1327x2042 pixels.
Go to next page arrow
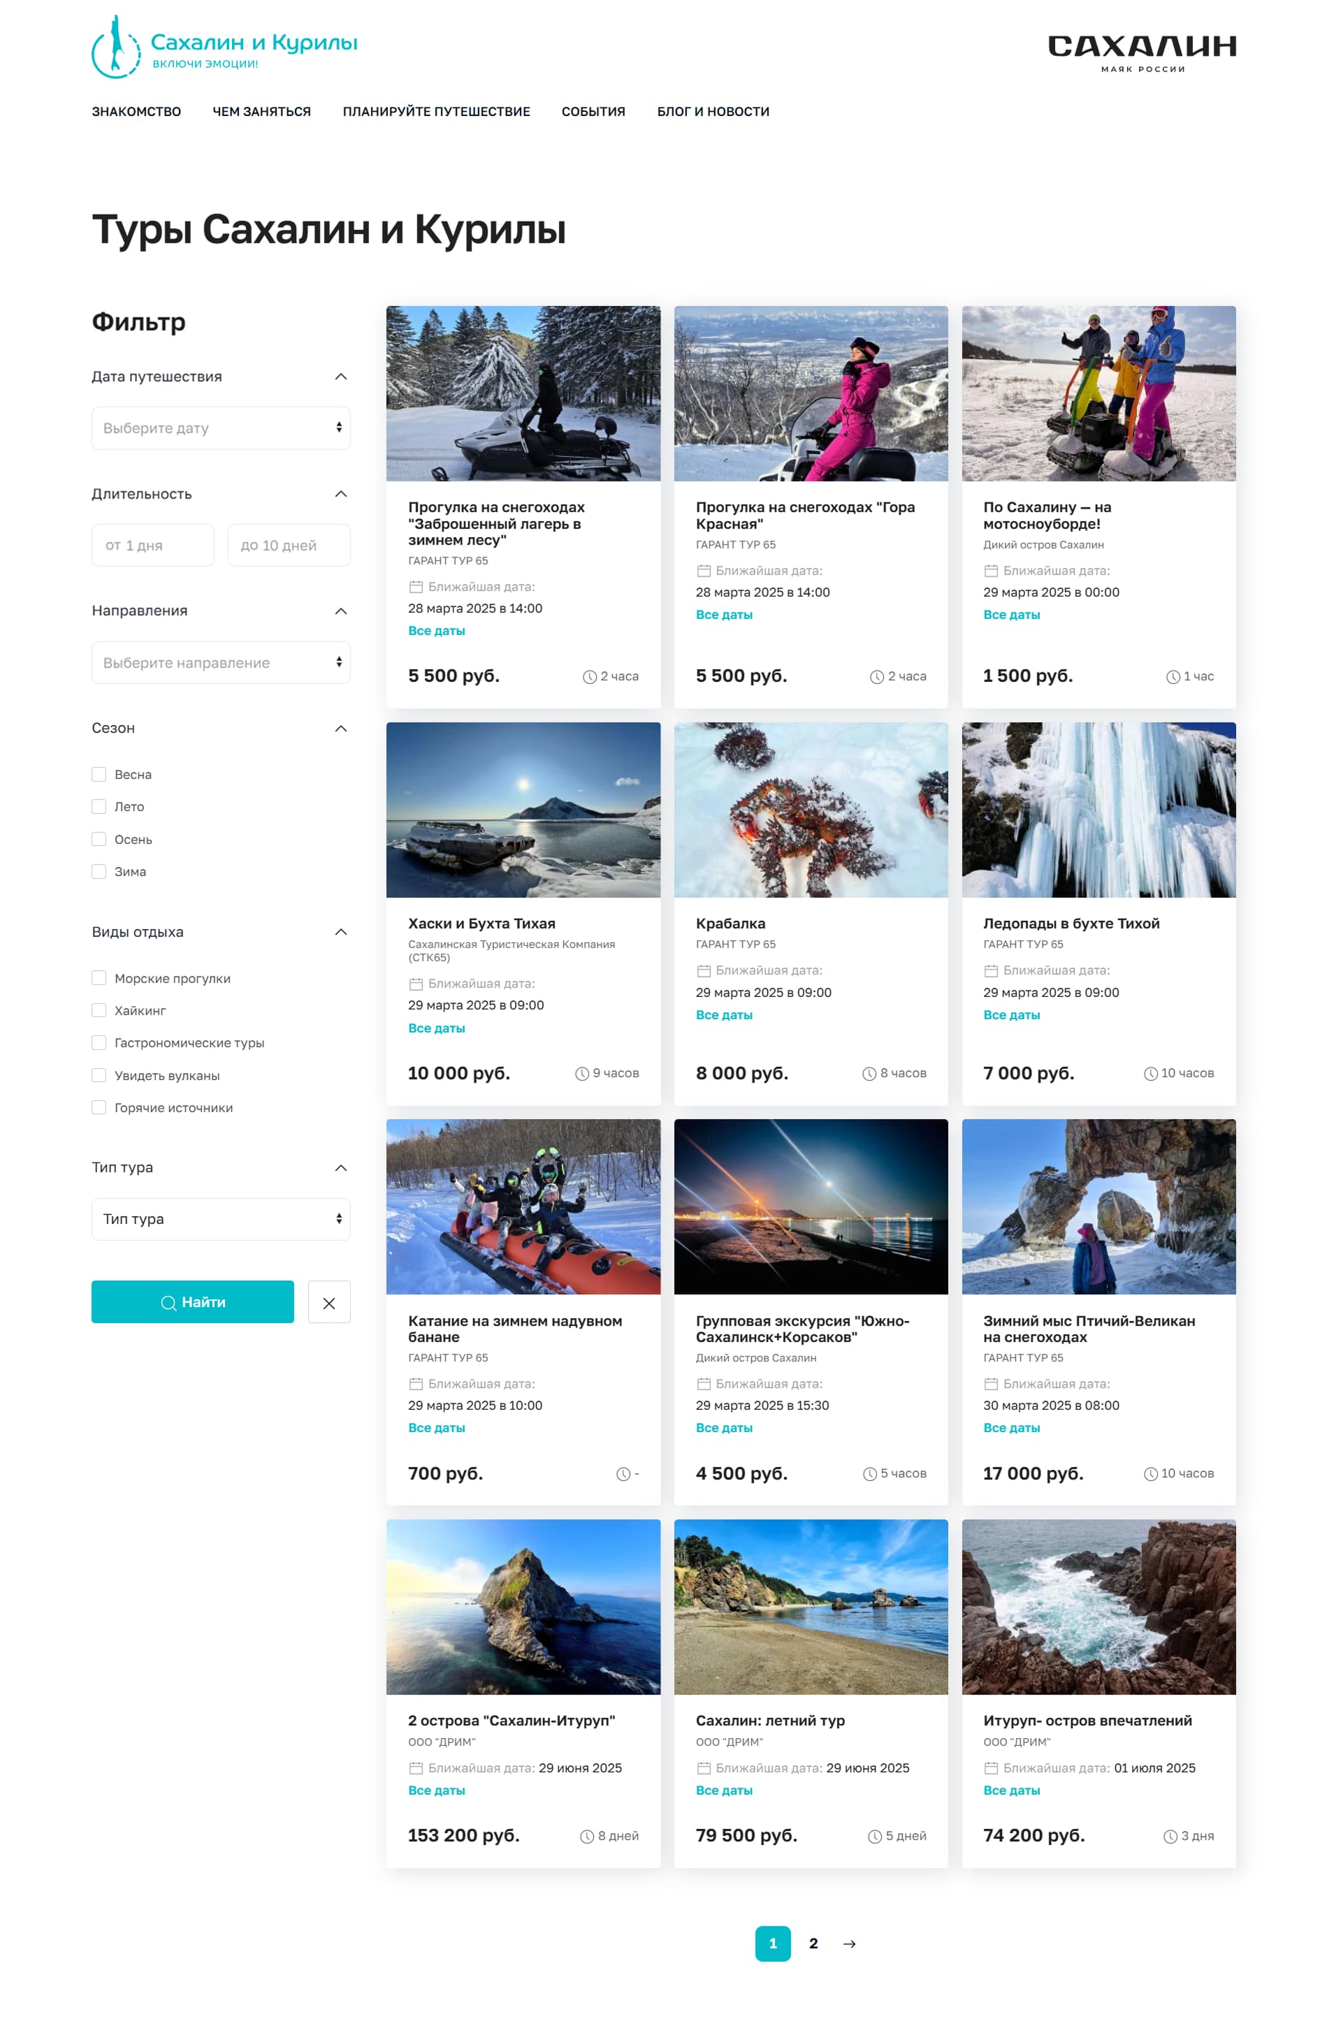[849, 1944]
